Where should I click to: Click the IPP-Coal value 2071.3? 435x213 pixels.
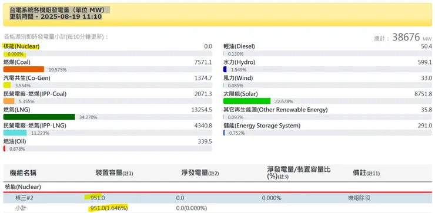click(x=203, y=94)
